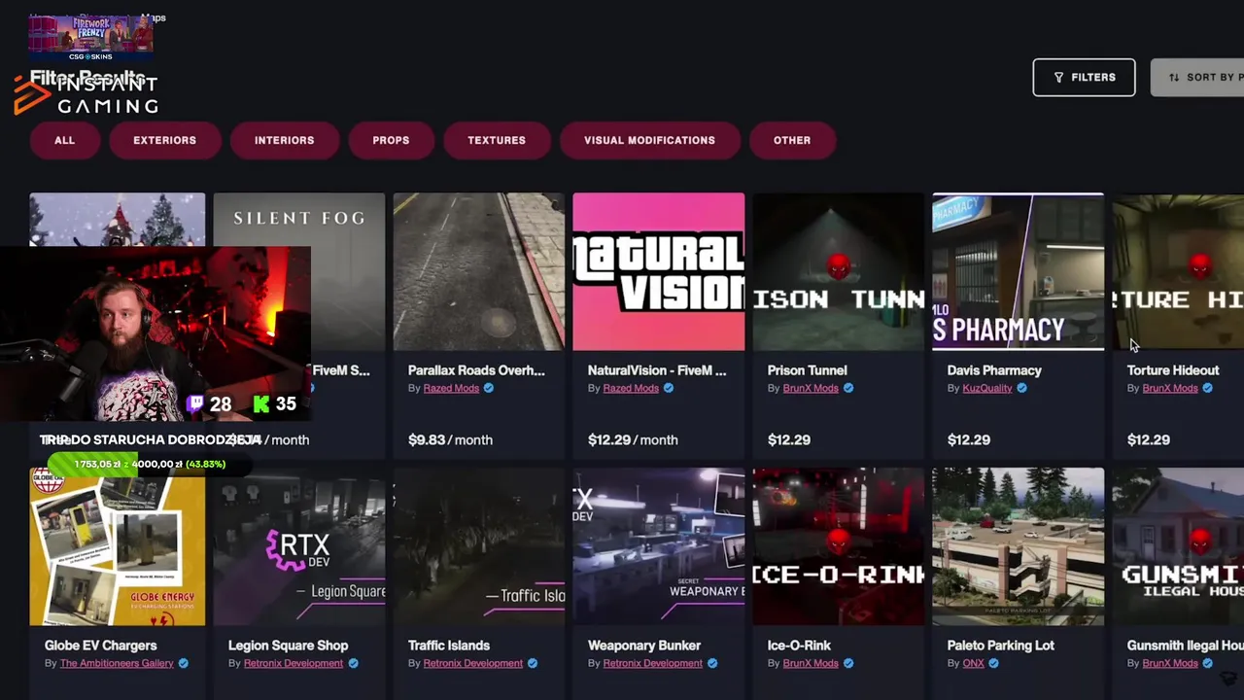Open Razed Mods author under NaturalVision

pos(631,388)
